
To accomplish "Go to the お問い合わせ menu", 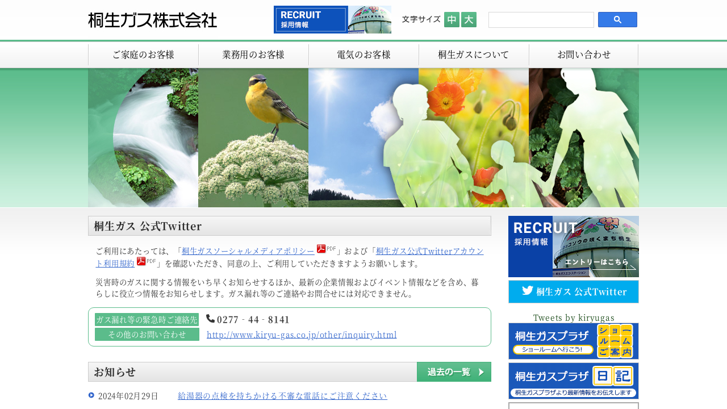I will pyautogui.click(x=584, y=55).
